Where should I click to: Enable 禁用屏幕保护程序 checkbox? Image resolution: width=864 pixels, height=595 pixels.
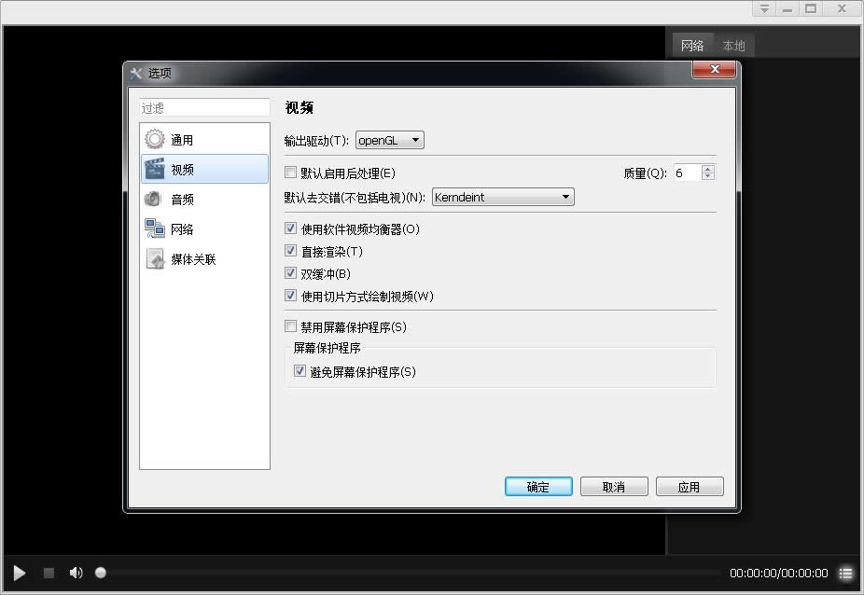[x=290, y=326]
